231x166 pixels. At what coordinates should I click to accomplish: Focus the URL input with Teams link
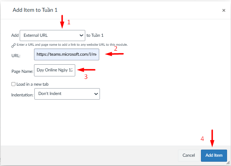[x=67, y=55]
